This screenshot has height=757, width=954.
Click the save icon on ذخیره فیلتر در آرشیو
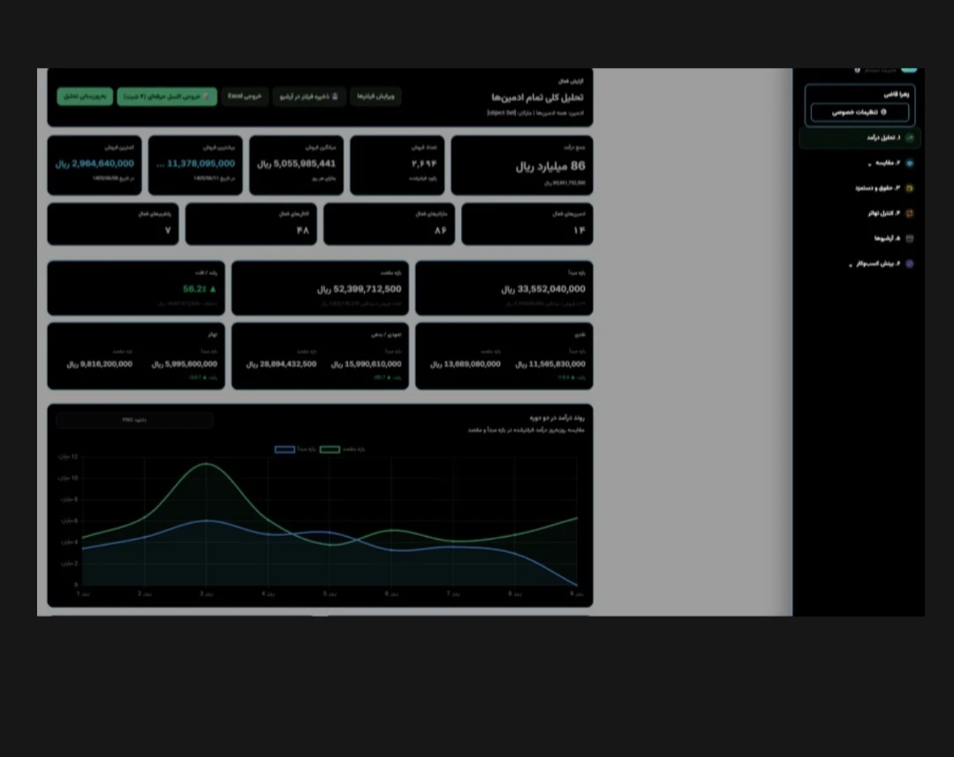tap(335, 96)
